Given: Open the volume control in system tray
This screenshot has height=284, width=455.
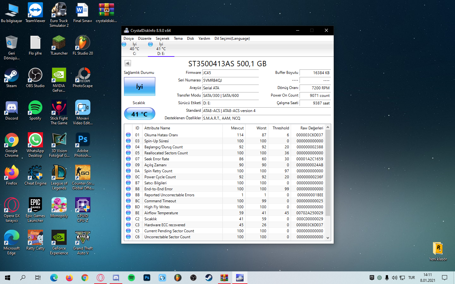Looking at the screenshot, I should coord(394,278).
